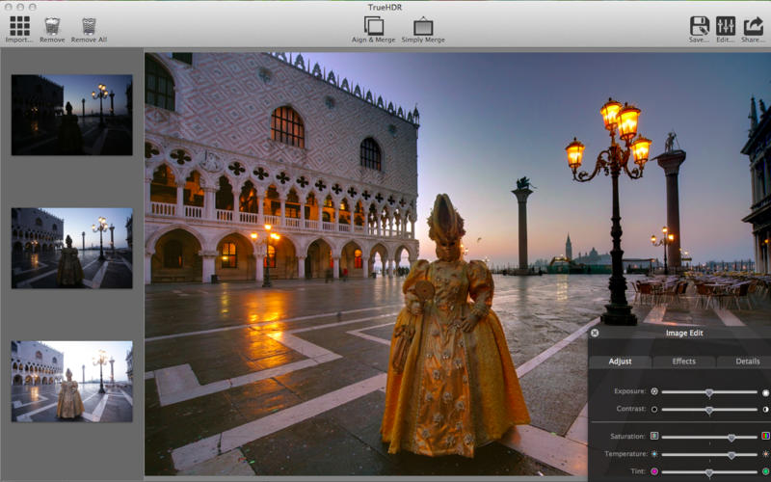Image resolution: width=771 pixels, height=482 pixels.
Task: Switch to the Adjust tab
Action: [620, 361]
